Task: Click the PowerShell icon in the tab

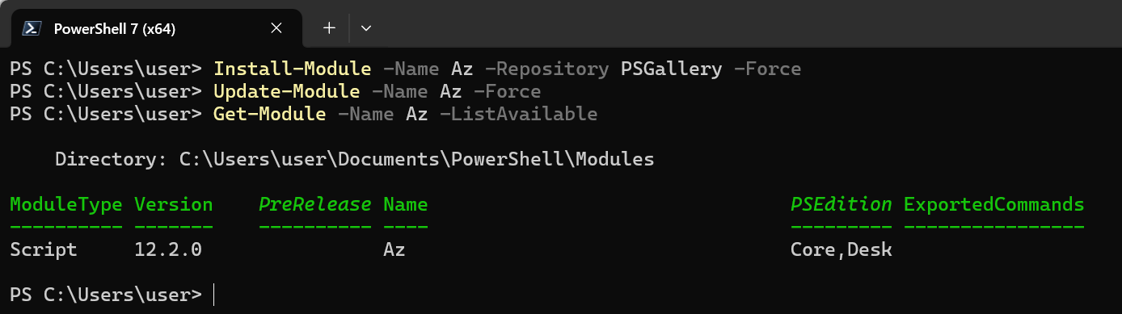Action: click(32, 28)
